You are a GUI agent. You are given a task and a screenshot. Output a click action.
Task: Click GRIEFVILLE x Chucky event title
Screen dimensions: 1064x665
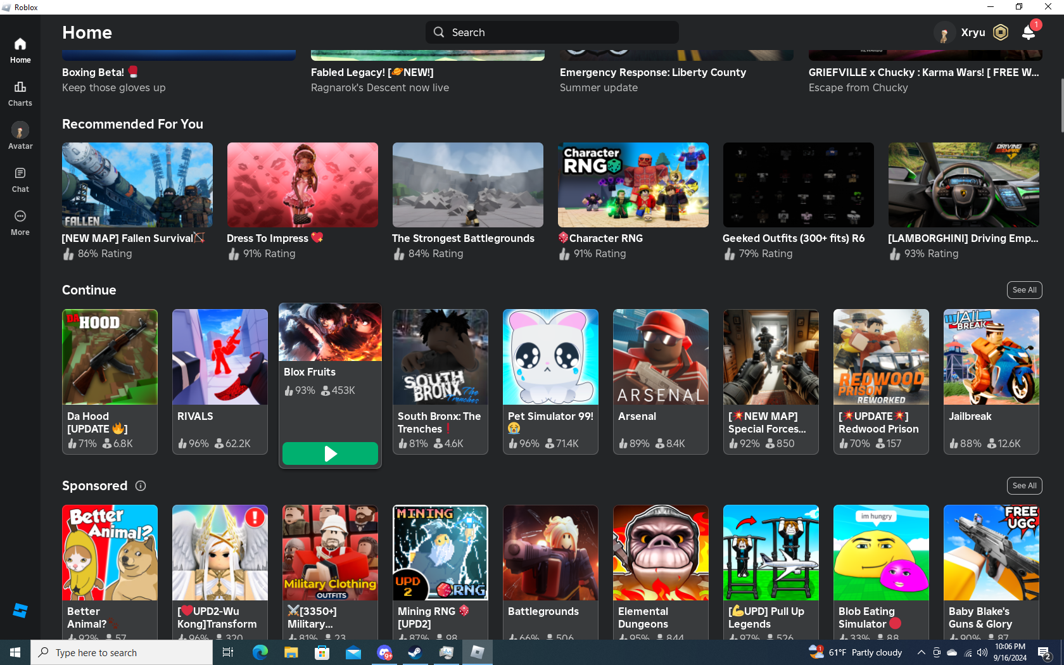point(924,72)
